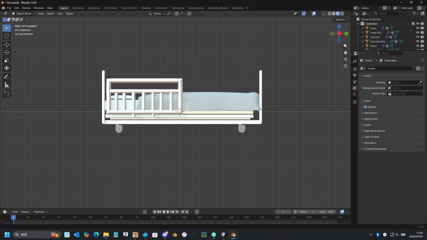This screenshot has width=427, height=240.
Task: Select the Add Cube tool
Action: [x=7, y=94]
